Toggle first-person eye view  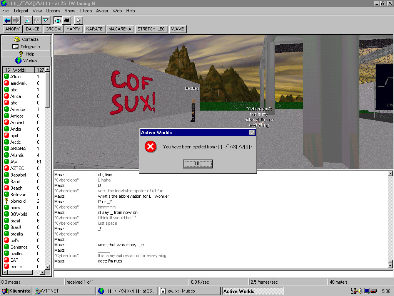click(58, 20)
